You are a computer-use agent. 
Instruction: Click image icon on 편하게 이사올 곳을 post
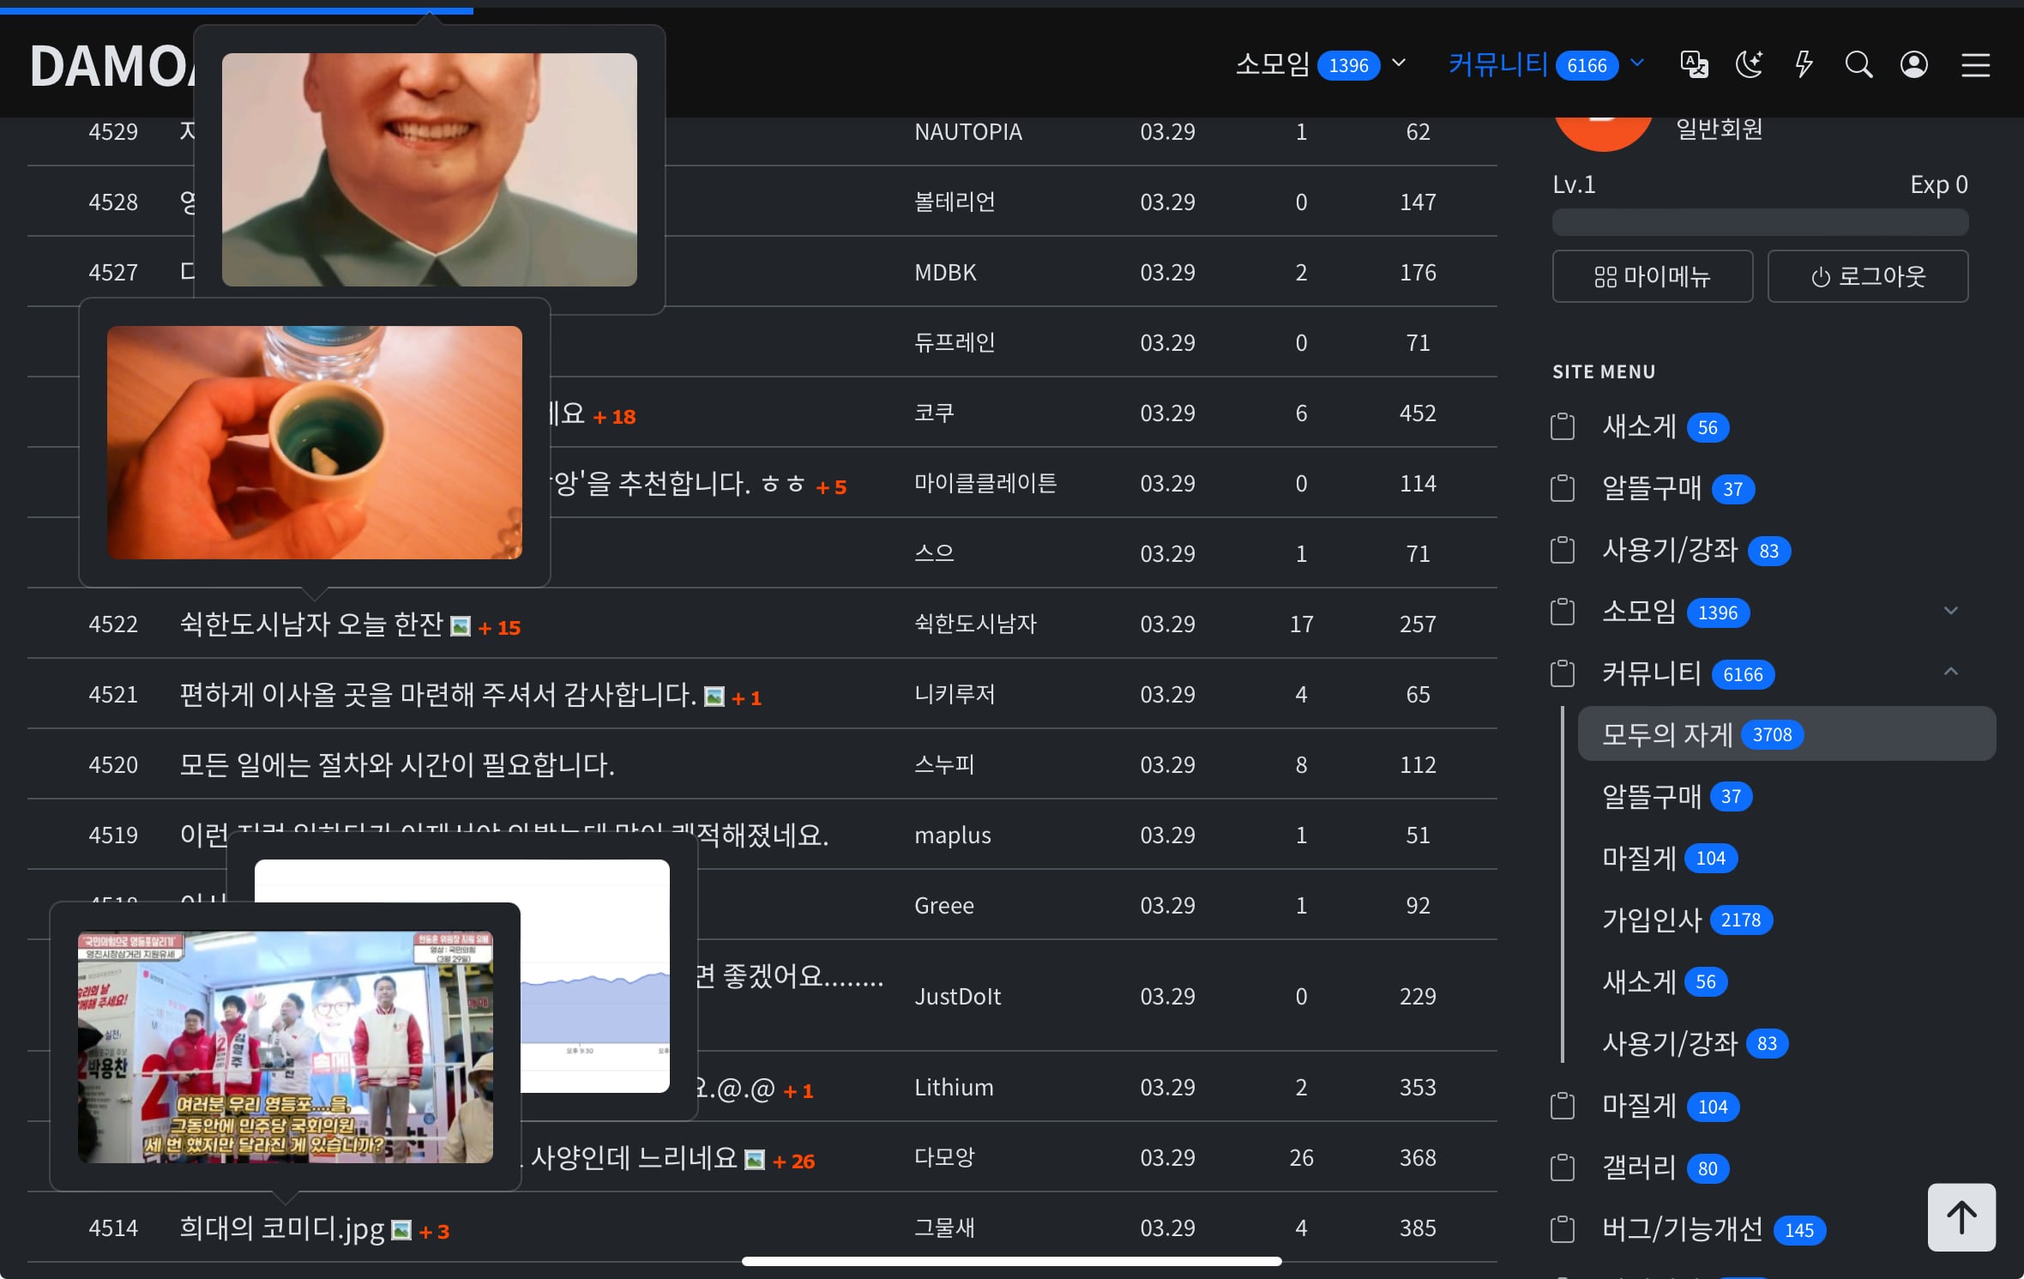pos(714,697)
